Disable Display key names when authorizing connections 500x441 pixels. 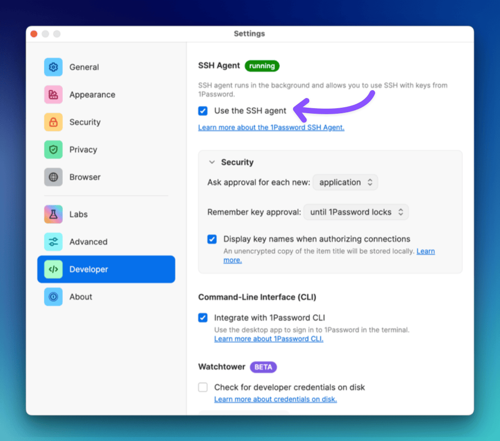[212, 239]
